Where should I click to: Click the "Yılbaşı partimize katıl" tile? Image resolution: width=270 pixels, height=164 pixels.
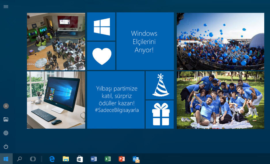pyautogui.click(x=116, y=100)
